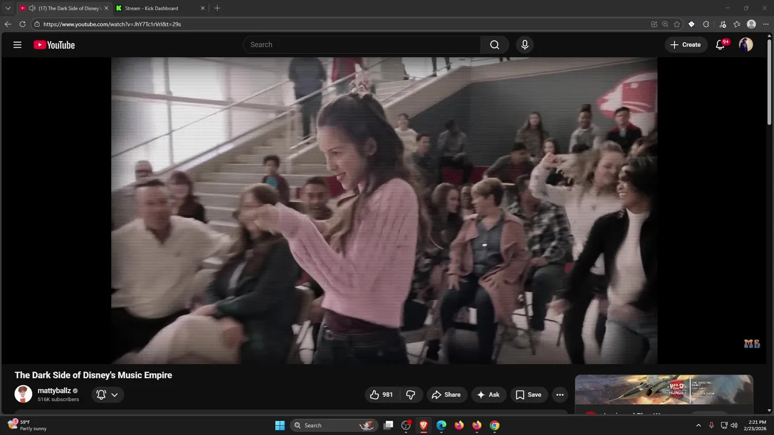Show hidden system tray icons chevron
Viewport: 774px width, 435px height.
point(699,425)
